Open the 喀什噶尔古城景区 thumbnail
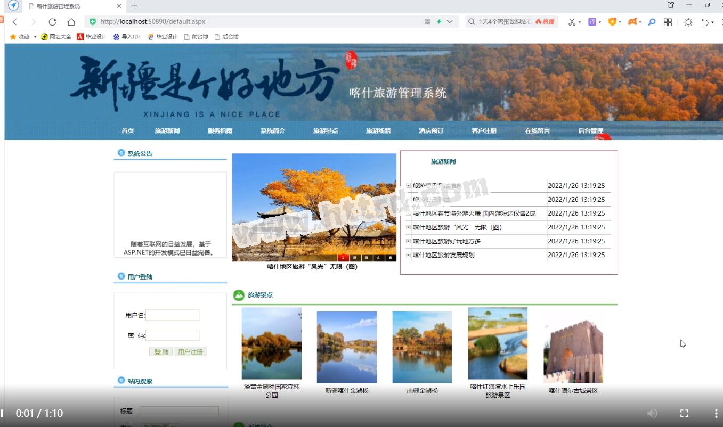 click(573, 347)
